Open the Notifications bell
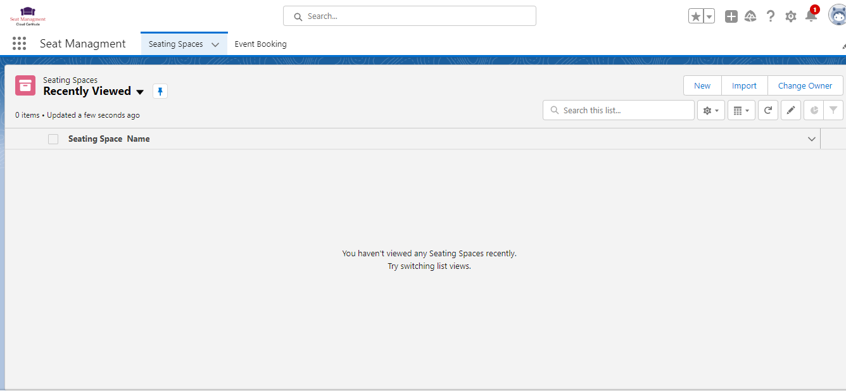The width and height of the screenshot is (846, 391). (811, 16)
